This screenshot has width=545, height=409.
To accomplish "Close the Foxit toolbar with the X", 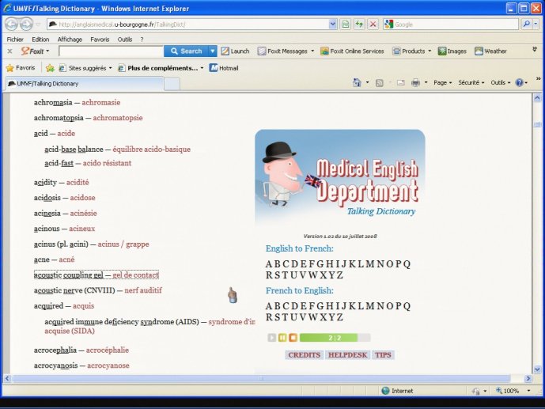I will tap(9, 51).
